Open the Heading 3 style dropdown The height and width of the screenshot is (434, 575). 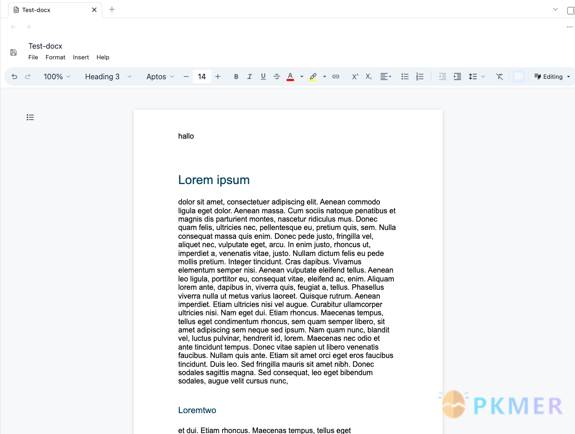108,77
